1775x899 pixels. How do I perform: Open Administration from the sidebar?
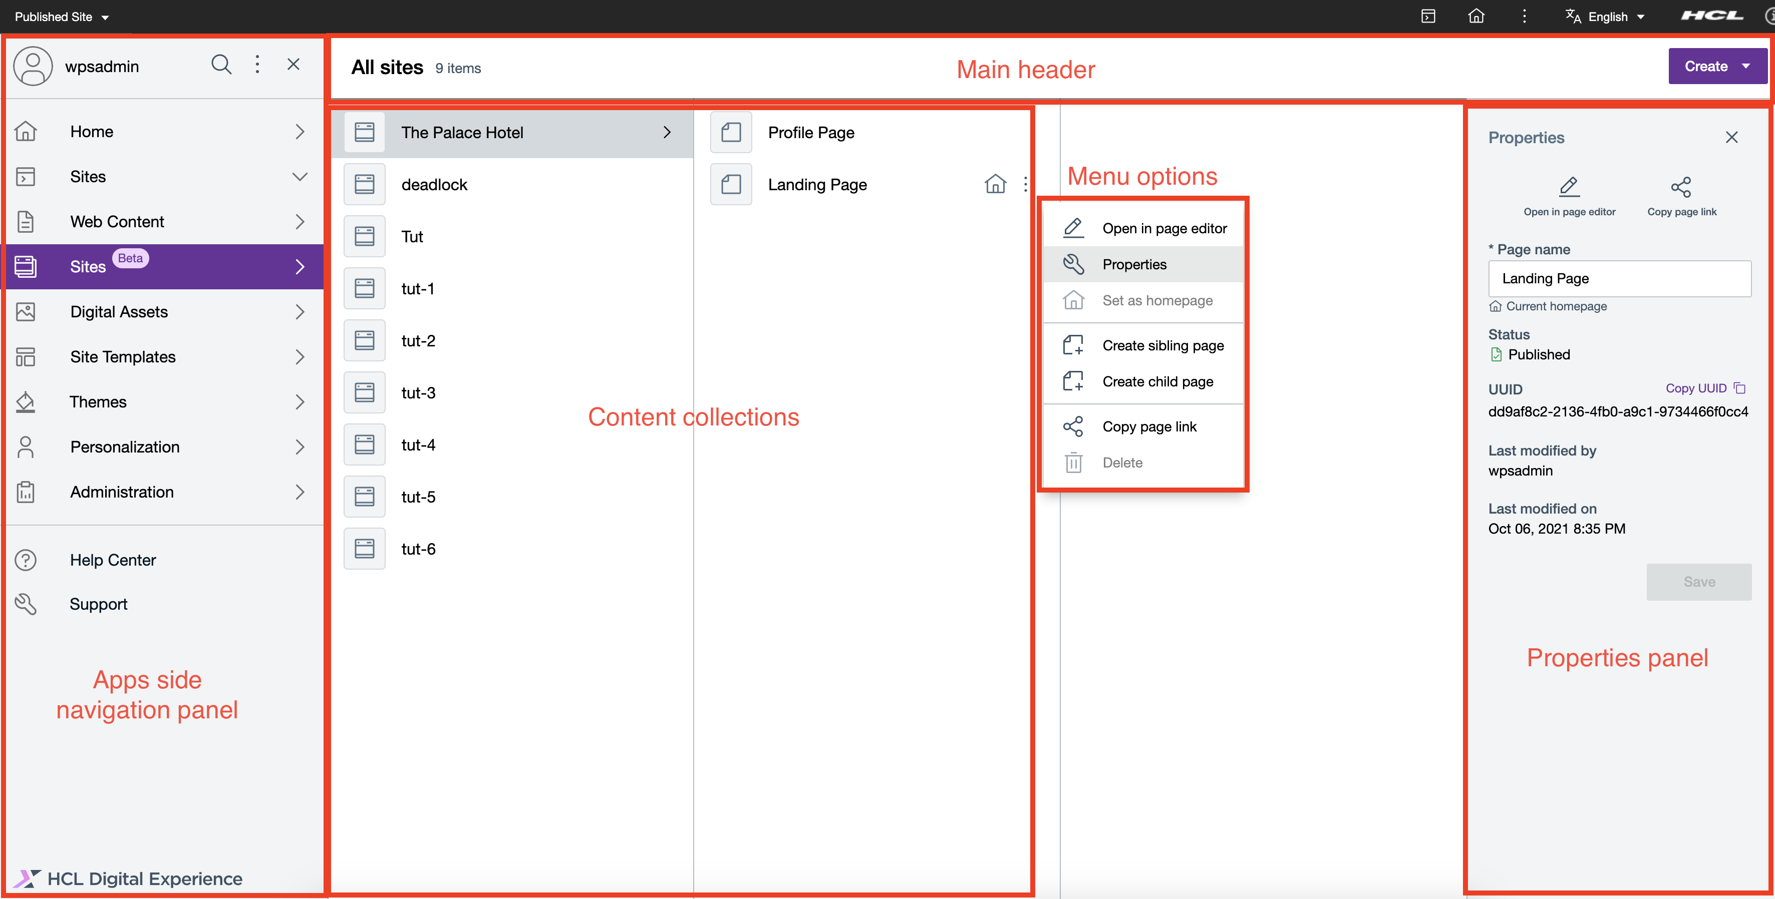click(x=121, y=492)
